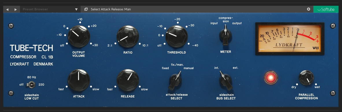Click the Parallel Compression dry/wet knob
Image resolution: width=342 pixels, height=112 pixels.
(x=306, y=78)
